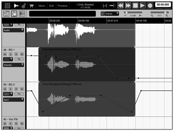174x131 pixels.
Task: Click the 16% zoom slider knob
Action: (165, 13)
